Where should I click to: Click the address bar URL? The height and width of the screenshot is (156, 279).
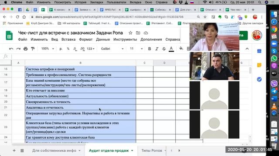[x=109, y=17]
